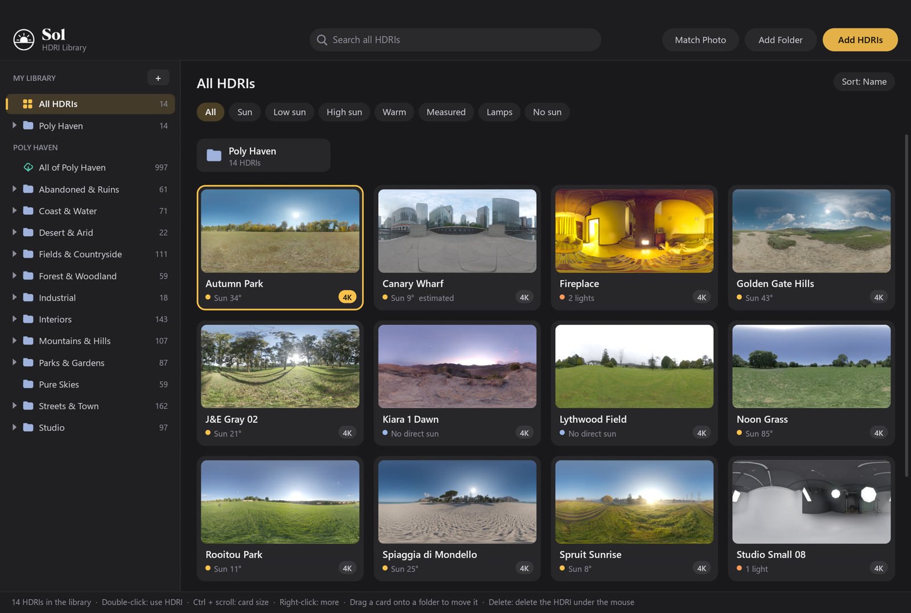Expand the Poly Haven library folder
Viewport: 911px width, 613px height.
14,125
